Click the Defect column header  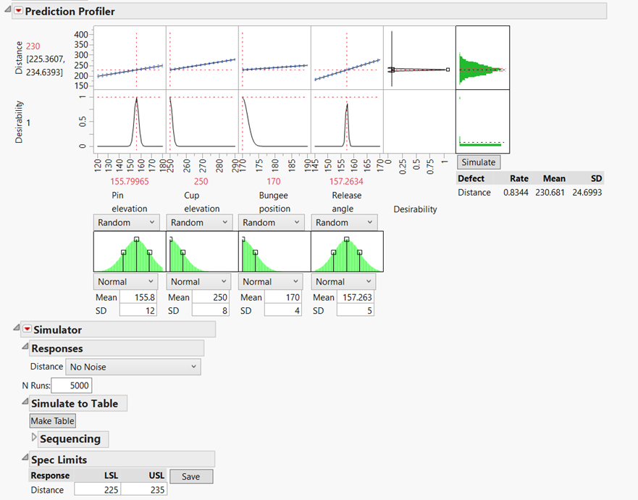pyautogui.click(x=471, y=178)
